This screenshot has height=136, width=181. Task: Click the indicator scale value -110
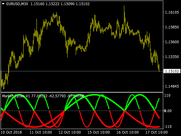[x=168, y=127]
